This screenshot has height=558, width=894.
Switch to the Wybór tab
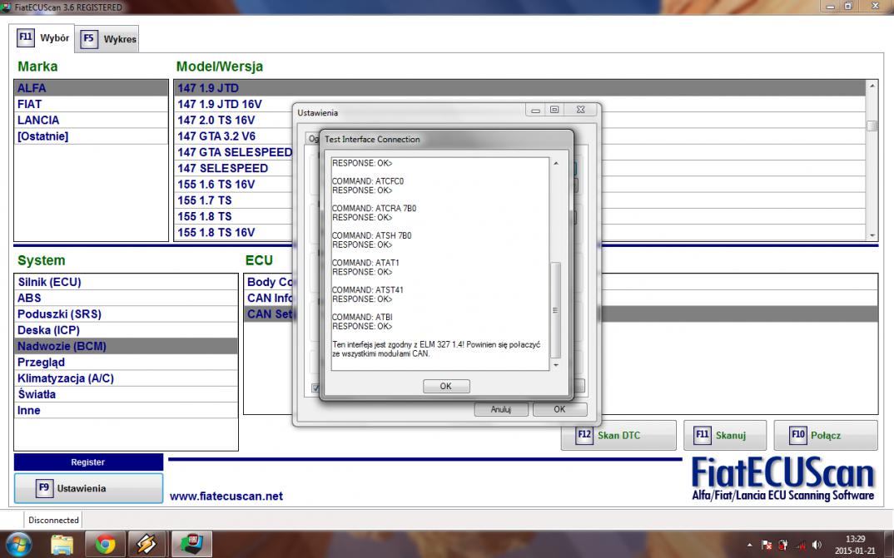[42, 38]
